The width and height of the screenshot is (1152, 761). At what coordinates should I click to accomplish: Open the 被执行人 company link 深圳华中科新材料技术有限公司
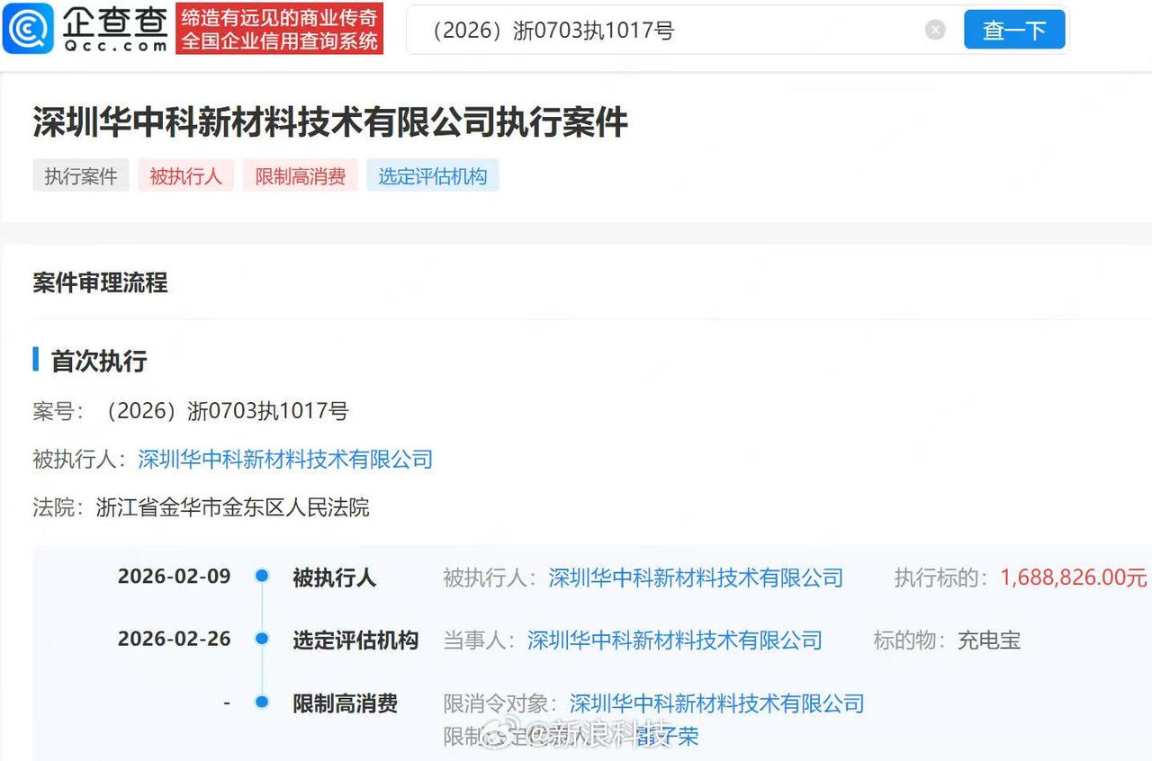[x=284, y=459]
